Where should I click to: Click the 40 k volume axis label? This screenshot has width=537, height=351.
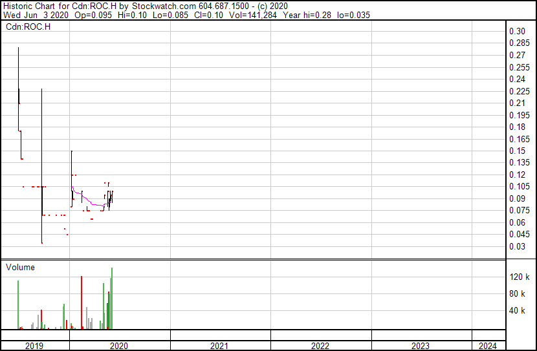pyautogui.click(x=517, y=310)
